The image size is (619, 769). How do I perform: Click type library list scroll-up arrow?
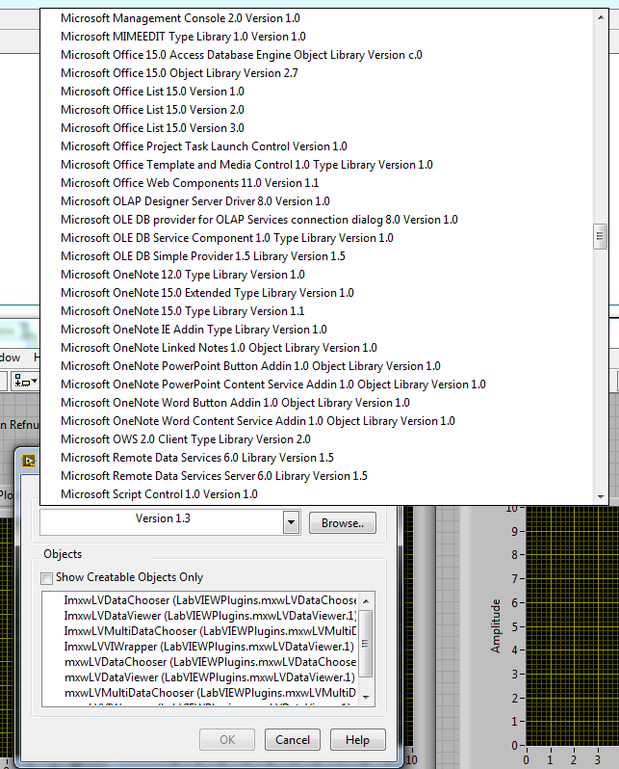[x=601, y=17]
